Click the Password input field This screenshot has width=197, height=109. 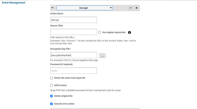click(73, 70)
